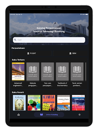Select the 'Metode pengujian...' title text
Screen dimensions: 98x132
[x=33, y=84]
